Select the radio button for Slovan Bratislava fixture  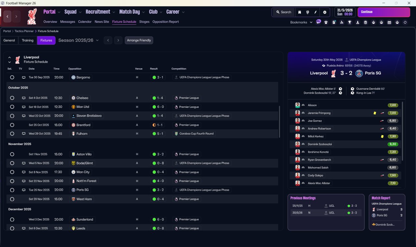[x=12, y=116]
